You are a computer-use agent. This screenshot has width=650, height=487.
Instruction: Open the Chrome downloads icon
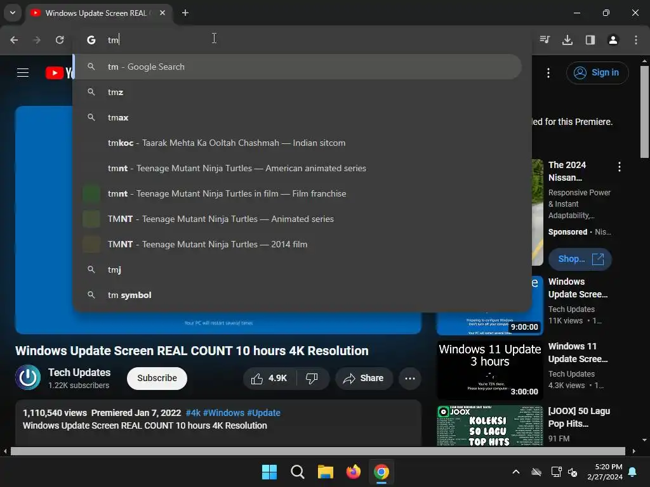click(567, 40)
